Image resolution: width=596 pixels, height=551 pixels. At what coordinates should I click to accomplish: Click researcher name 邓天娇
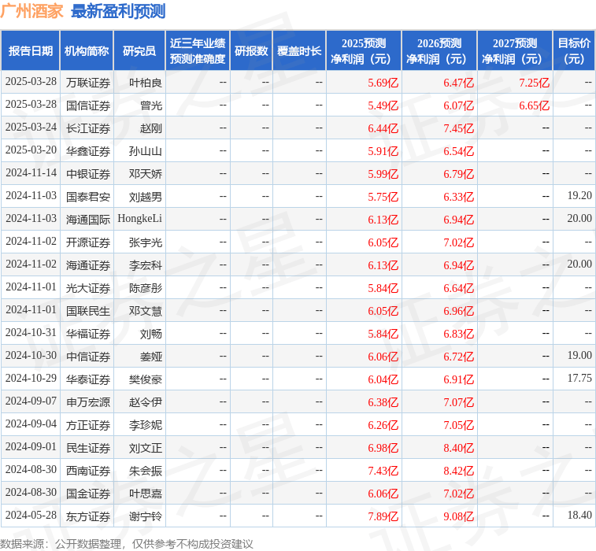pyautogui.click(x=145, y=174)
